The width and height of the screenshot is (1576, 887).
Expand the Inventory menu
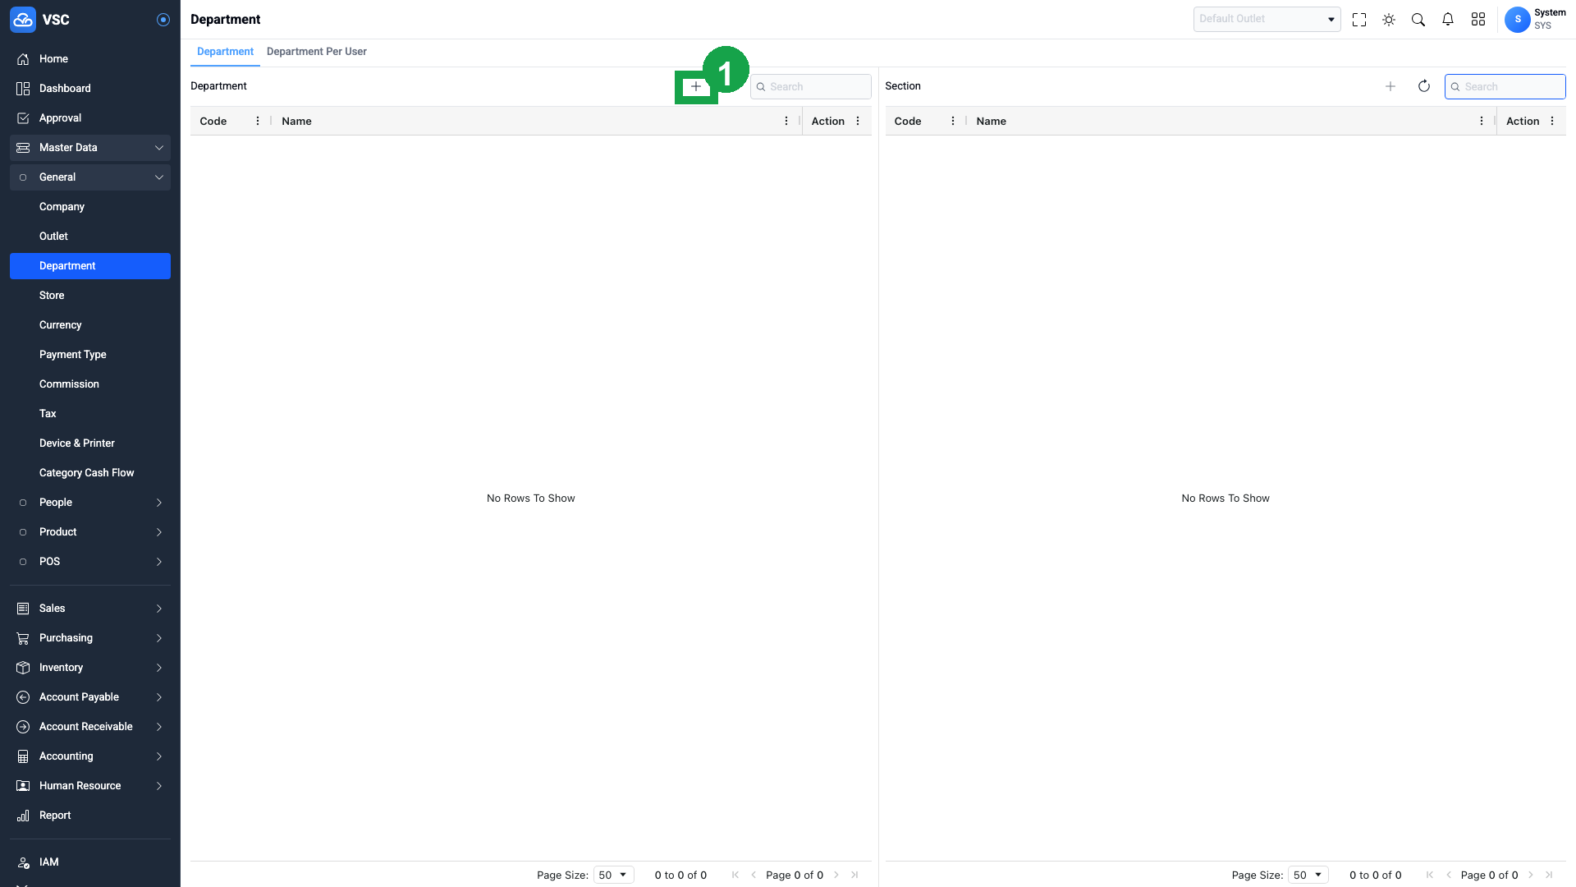[90, 668]
